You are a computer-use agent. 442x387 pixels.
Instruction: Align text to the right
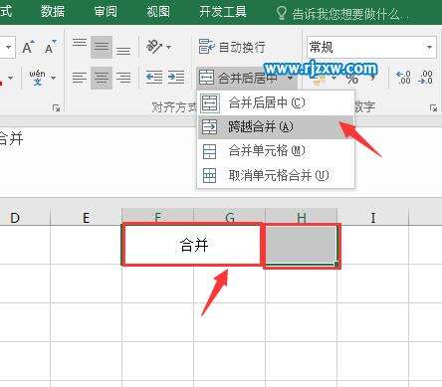click(x=123, y=78)
